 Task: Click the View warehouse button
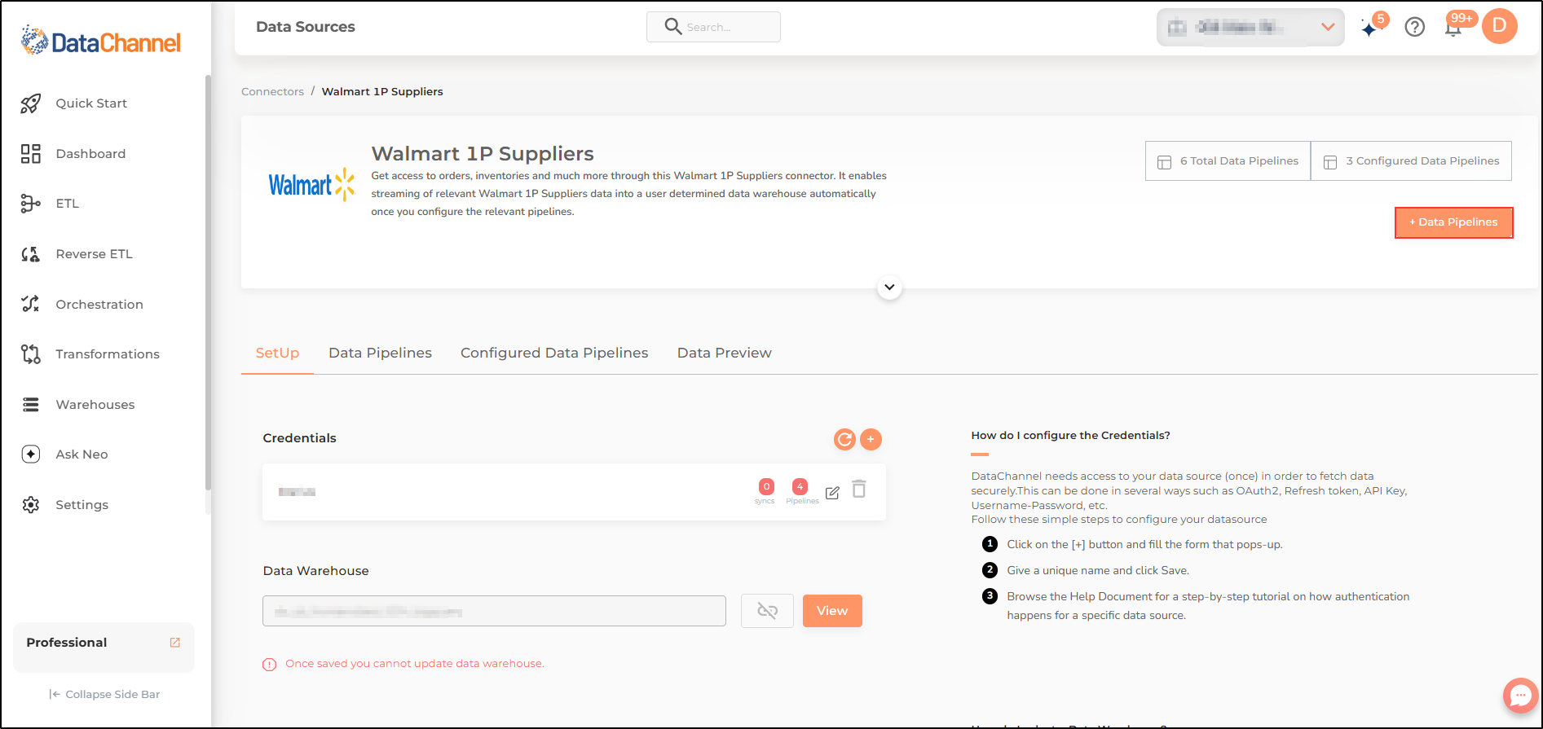[832, 611]
